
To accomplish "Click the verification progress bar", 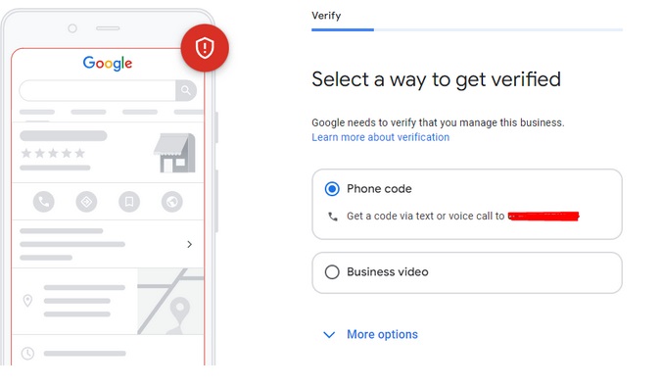I will (x=467, y=29).
